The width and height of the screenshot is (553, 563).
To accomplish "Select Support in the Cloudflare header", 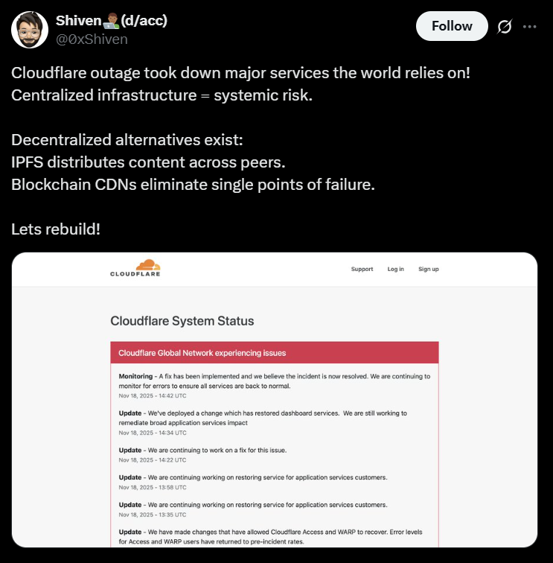I will [x=362, y=269].
